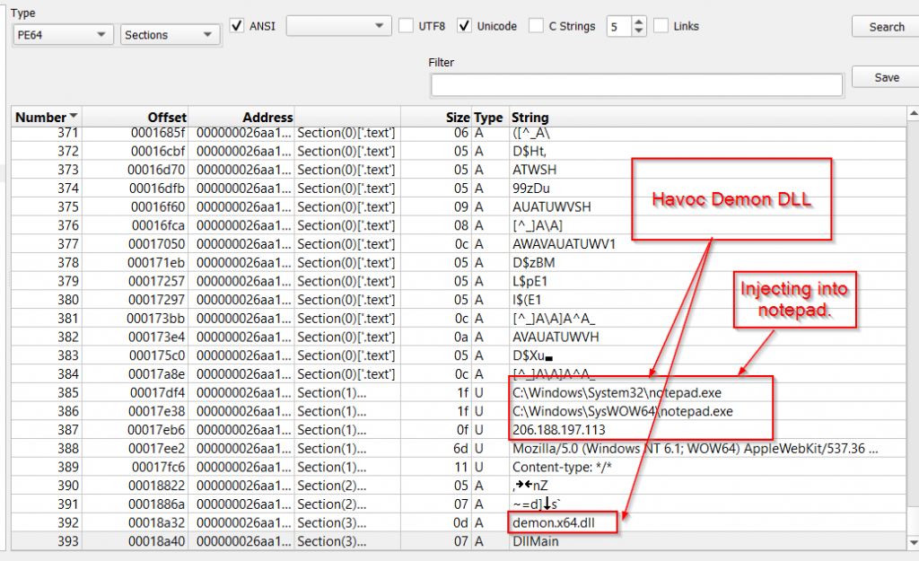Sort the list by the Size column
The image size is (919, 561).
[457, 117]
